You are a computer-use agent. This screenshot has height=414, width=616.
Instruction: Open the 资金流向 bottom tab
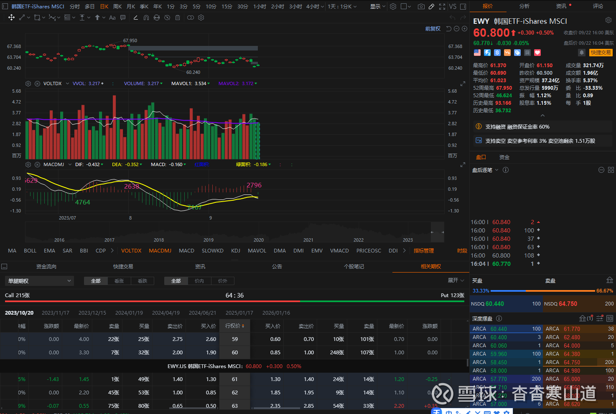click(46, 267)
